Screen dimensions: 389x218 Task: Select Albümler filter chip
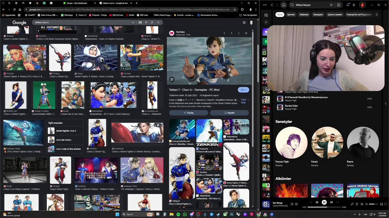304,15
